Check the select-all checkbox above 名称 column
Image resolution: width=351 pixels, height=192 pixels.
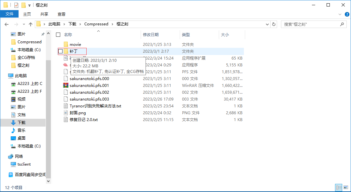pyautogui.click(x=58, y=34)
